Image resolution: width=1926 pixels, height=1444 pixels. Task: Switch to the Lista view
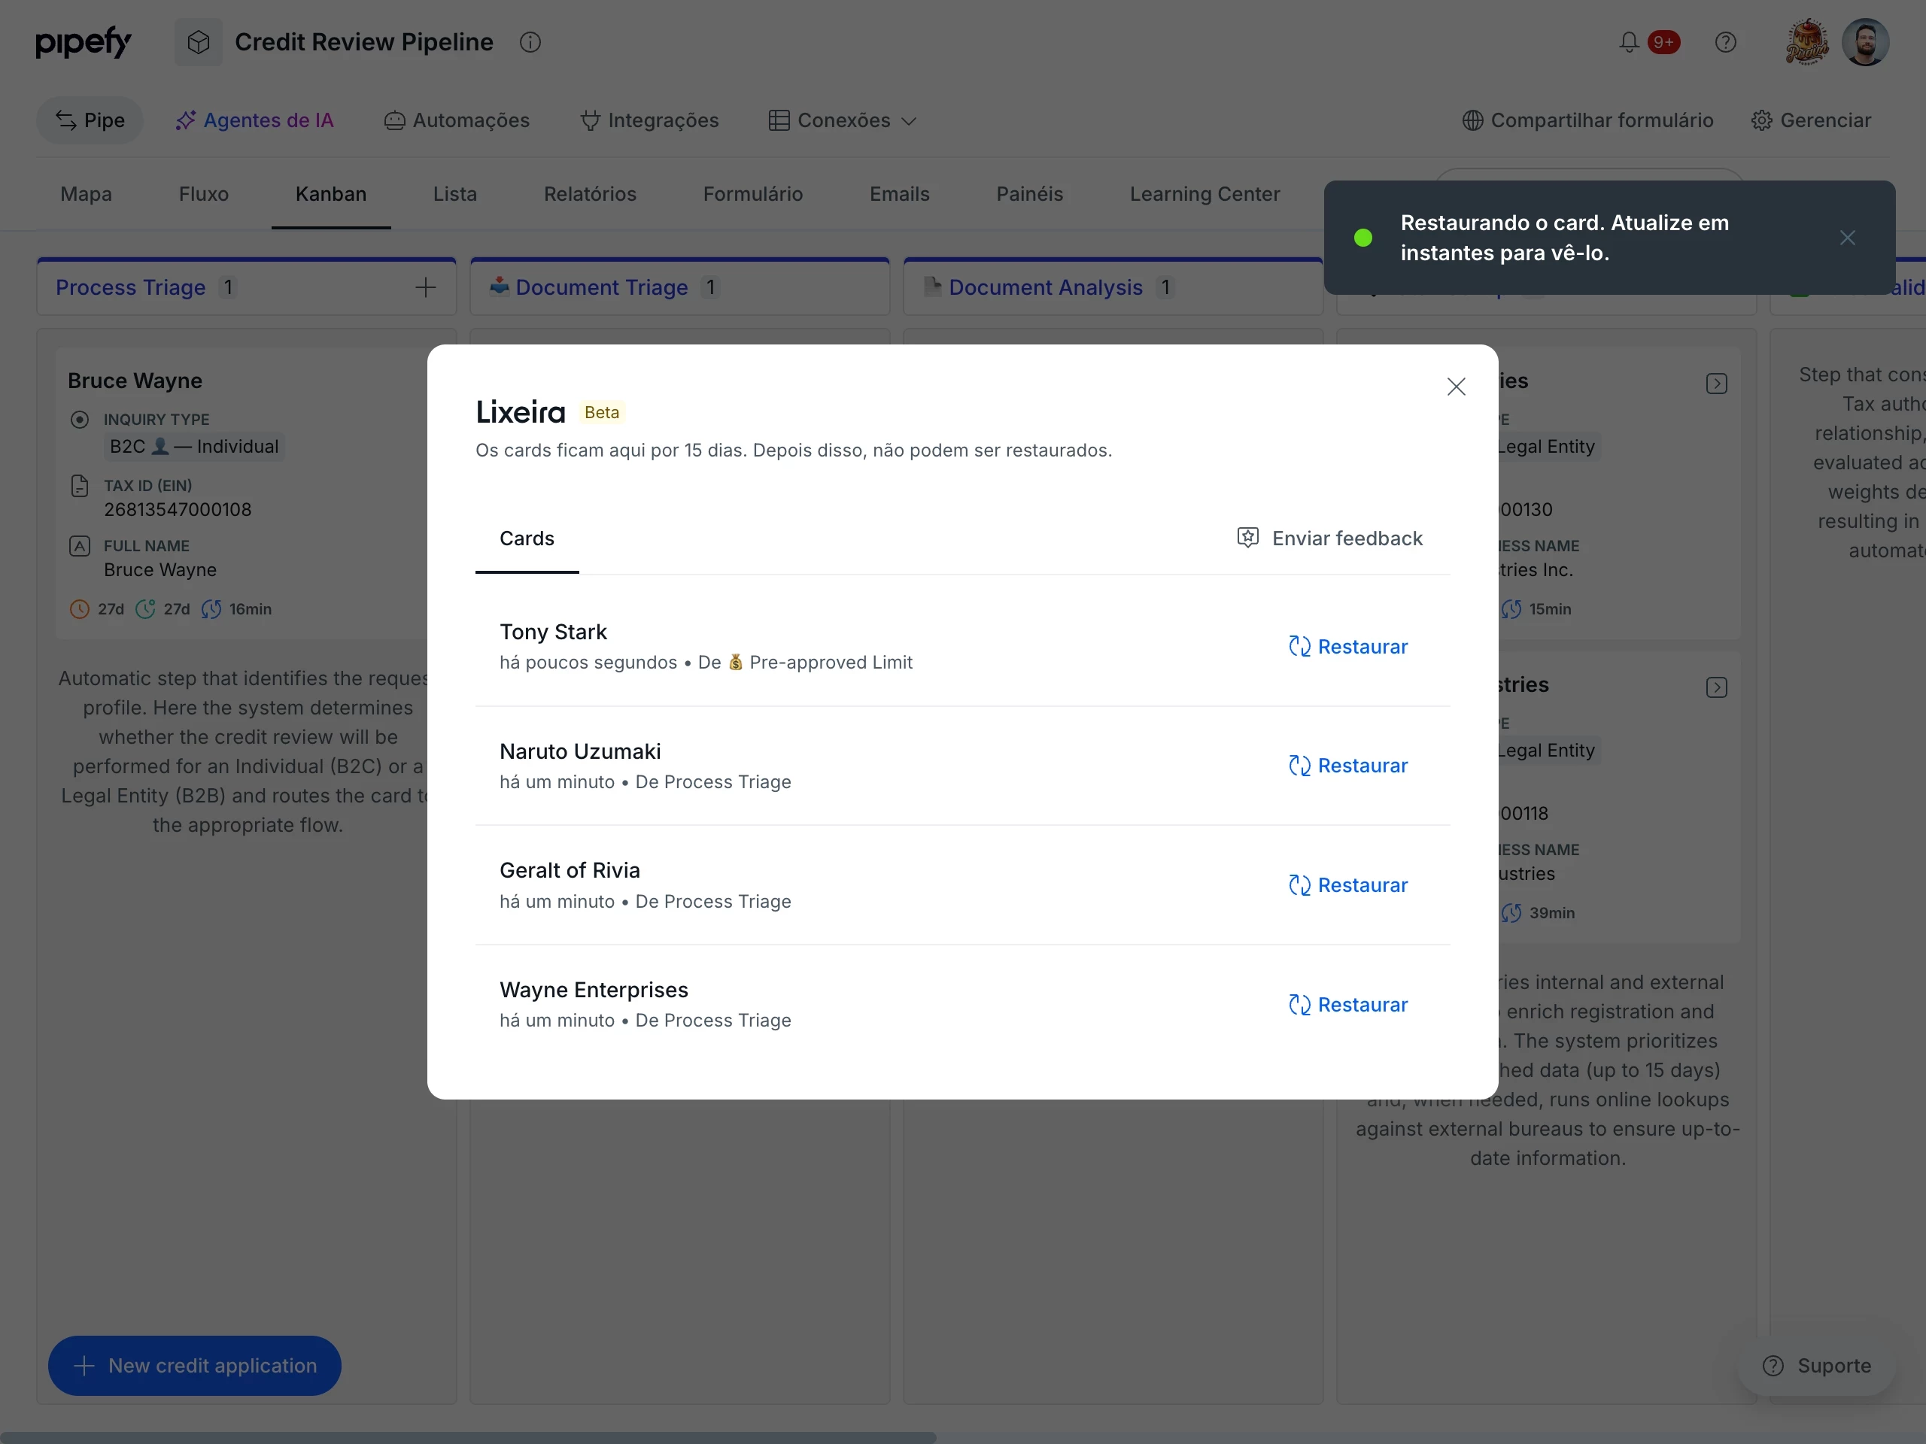(x=455, y=194)
